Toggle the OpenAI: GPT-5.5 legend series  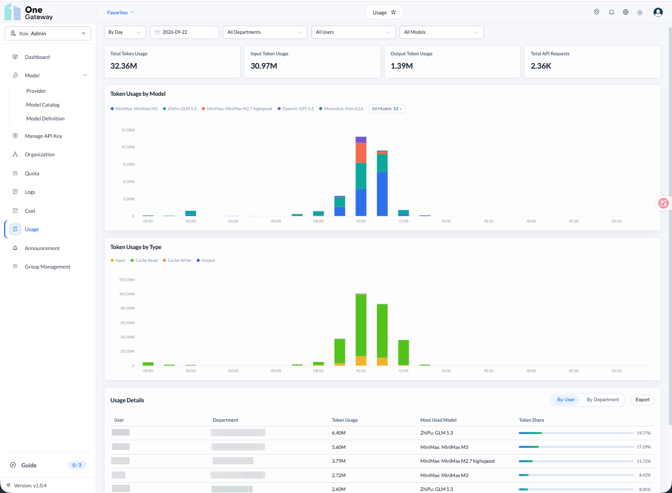tap(296, 109)
